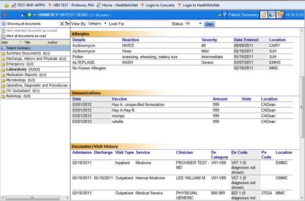Image resolution: width=305 pixels, height=201 pixels.
Task: Click the grey filter icon beside Patient Summary
Action: [x=225, y=15]
